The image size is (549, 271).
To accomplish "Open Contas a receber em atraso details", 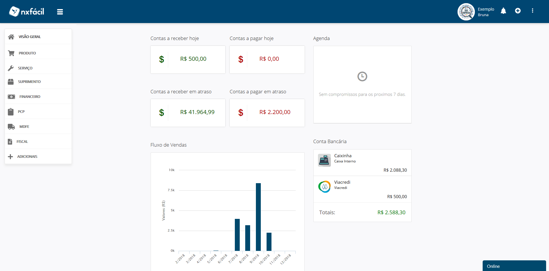I will tap(188, 113).
